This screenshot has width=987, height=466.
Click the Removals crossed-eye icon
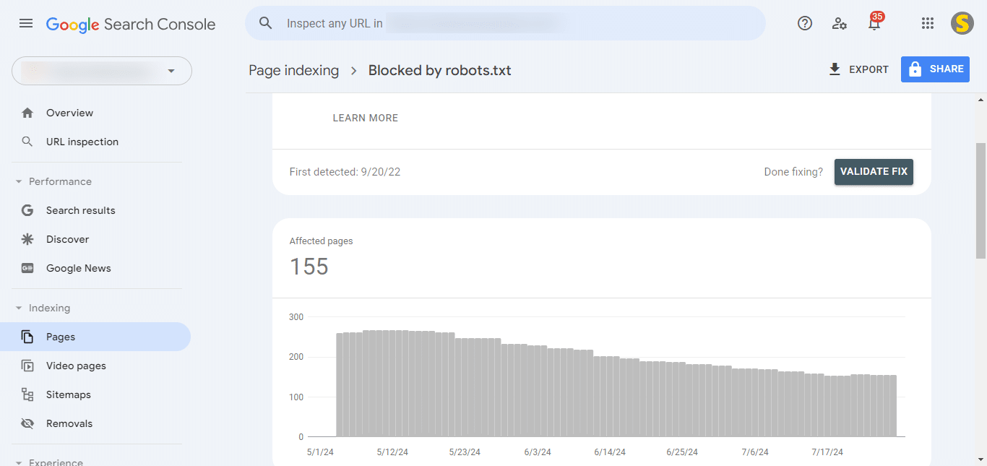tap(27, 423)
